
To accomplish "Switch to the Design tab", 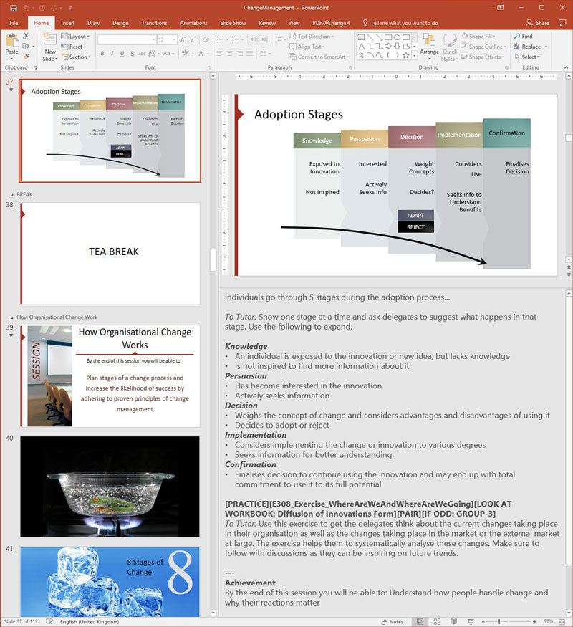I will 120,23.
